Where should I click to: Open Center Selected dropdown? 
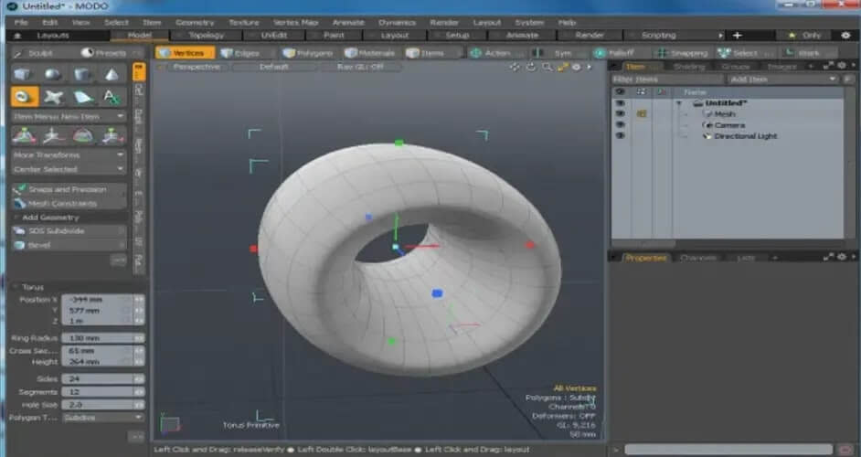tap(69, 169)
